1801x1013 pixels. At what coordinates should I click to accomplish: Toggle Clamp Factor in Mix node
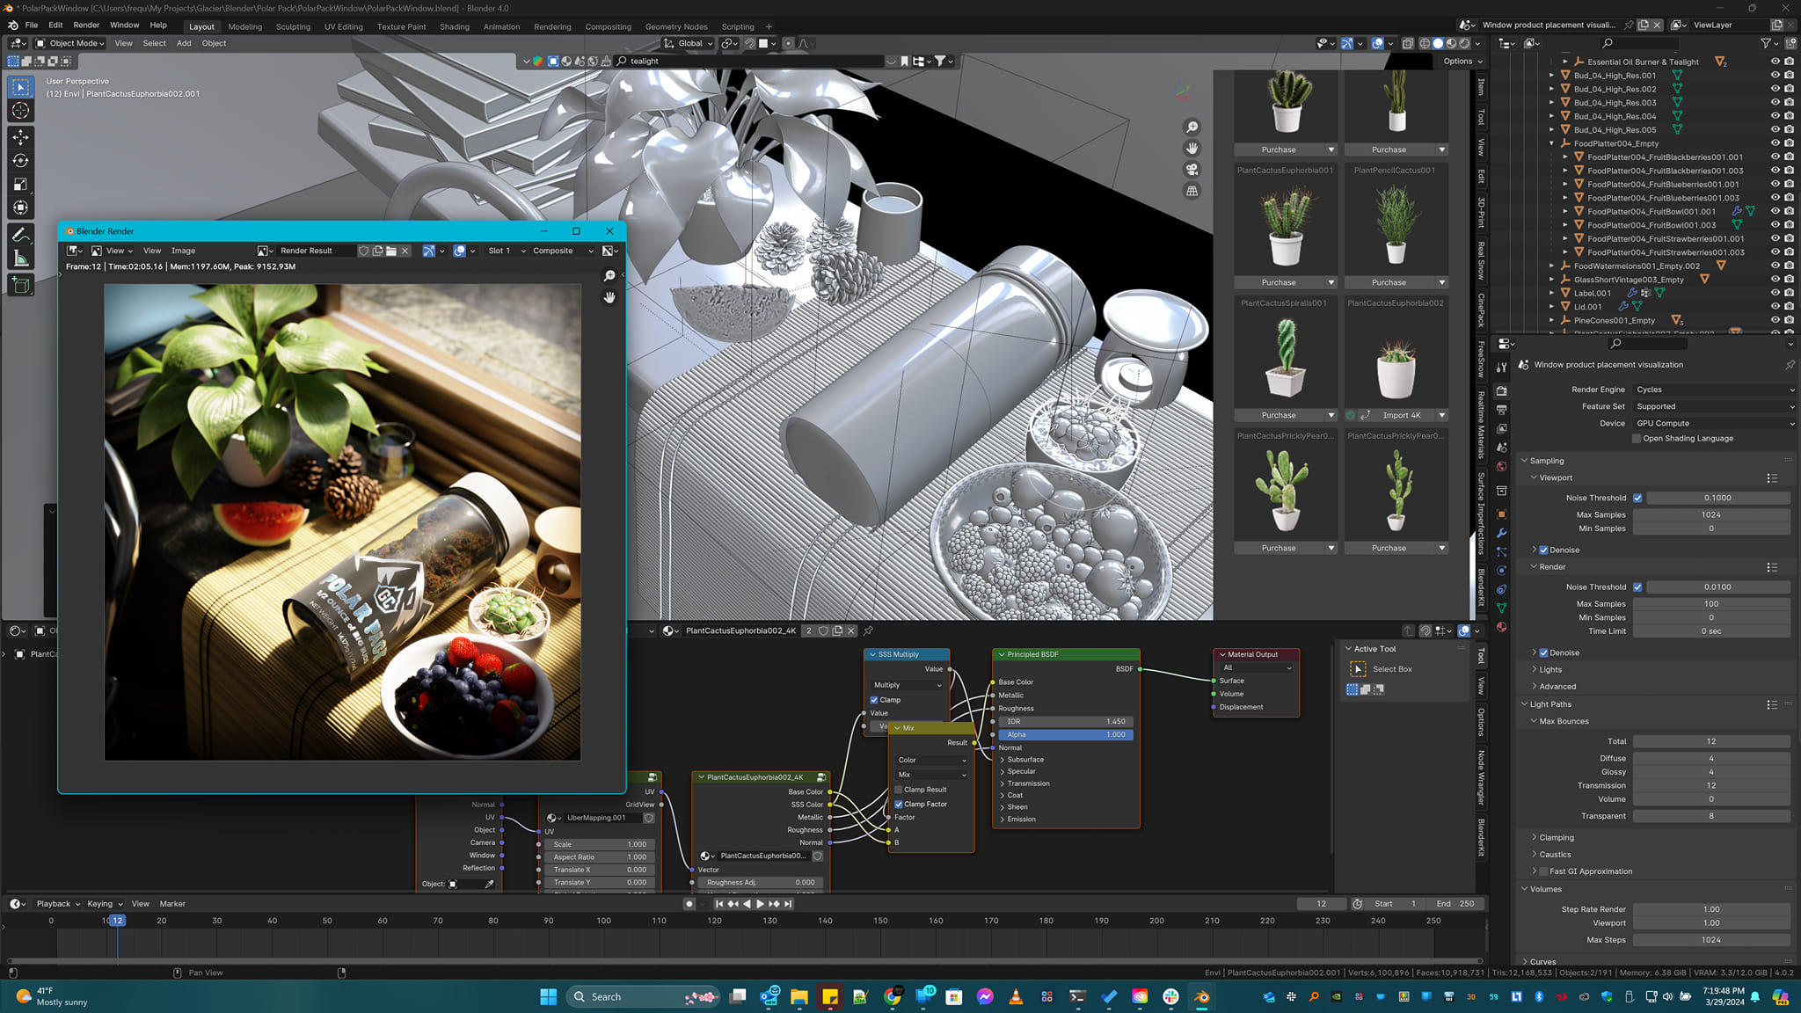click(899, 804)
